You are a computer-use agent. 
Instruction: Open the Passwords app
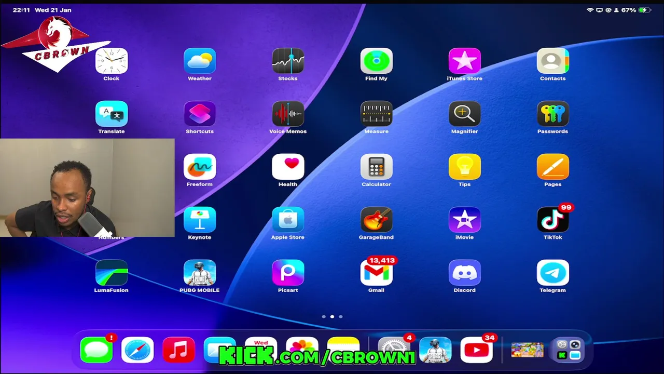(552, 114)
